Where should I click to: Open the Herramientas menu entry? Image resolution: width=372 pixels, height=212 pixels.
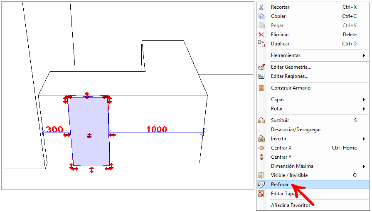pos(313,55)
